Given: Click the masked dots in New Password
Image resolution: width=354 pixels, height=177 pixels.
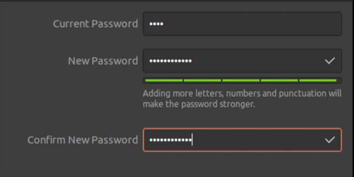Looking at the screenshot, I should 170,61.
